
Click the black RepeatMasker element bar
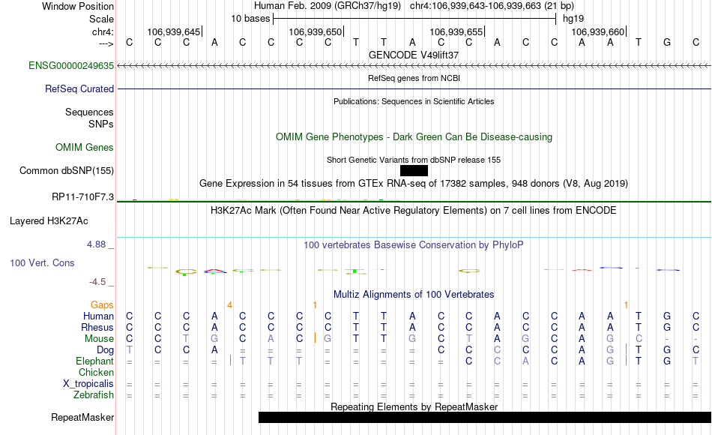[484, 417]
